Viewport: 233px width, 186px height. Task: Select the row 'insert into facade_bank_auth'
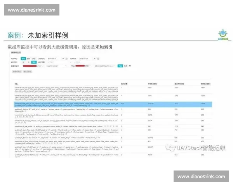point(113,116)
